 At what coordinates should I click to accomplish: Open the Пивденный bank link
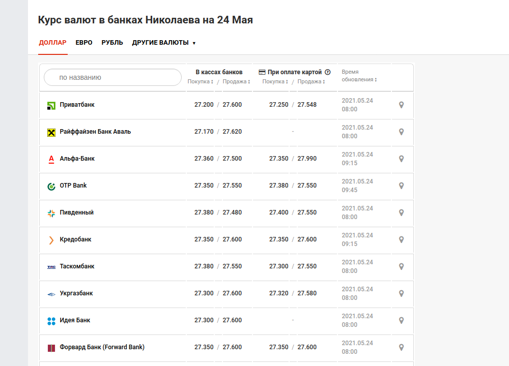pyautogui.click(x=77, y=212)
